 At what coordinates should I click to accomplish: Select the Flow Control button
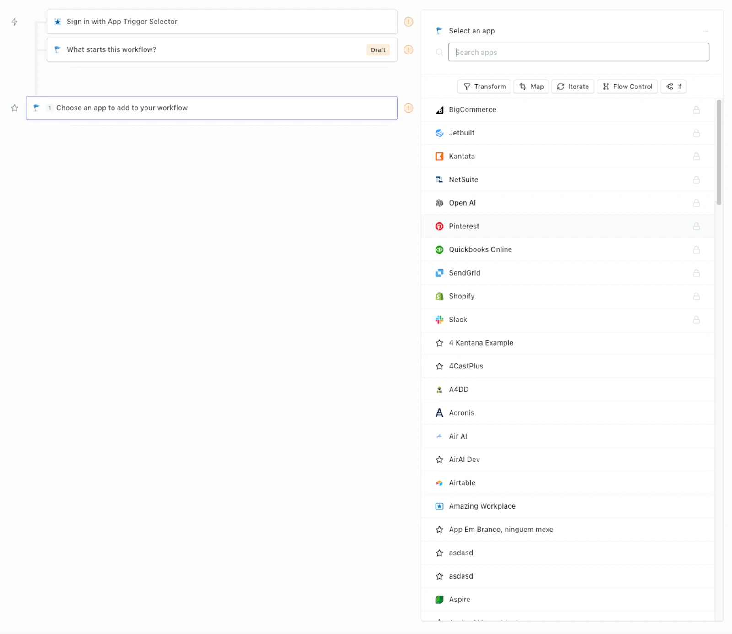[x=627, y=87]
